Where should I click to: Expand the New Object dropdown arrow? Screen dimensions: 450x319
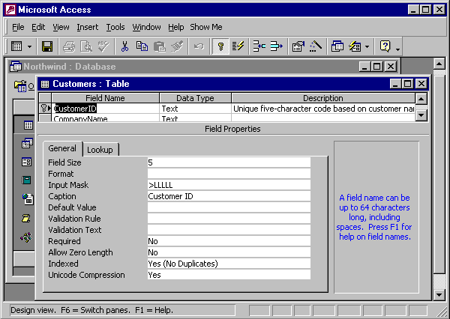[367, 46]
